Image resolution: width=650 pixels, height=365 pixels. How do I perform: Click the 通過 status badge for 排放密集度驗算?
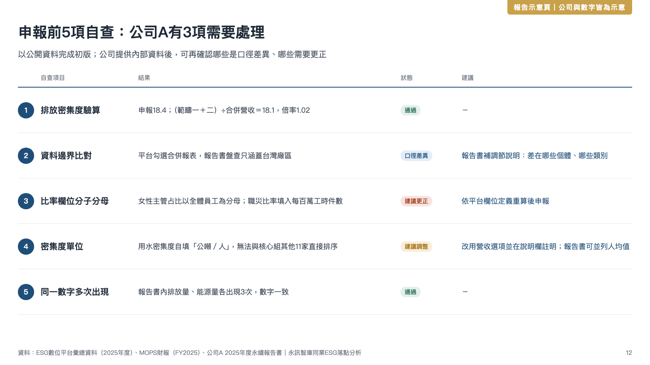point(410,110)
